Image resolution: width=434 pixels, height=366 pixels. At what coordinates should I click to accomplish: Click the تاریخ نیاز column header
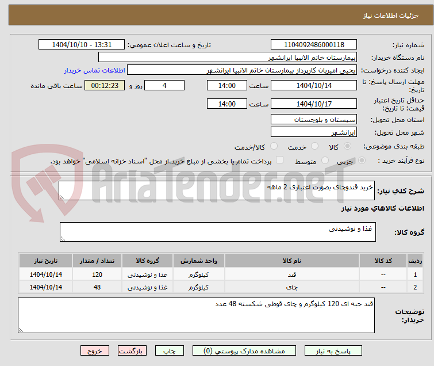point(46,261)
